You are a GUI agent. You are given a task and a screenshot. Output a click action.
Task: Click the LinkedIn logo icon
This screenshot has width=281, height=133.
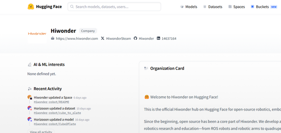click(158, 38)
